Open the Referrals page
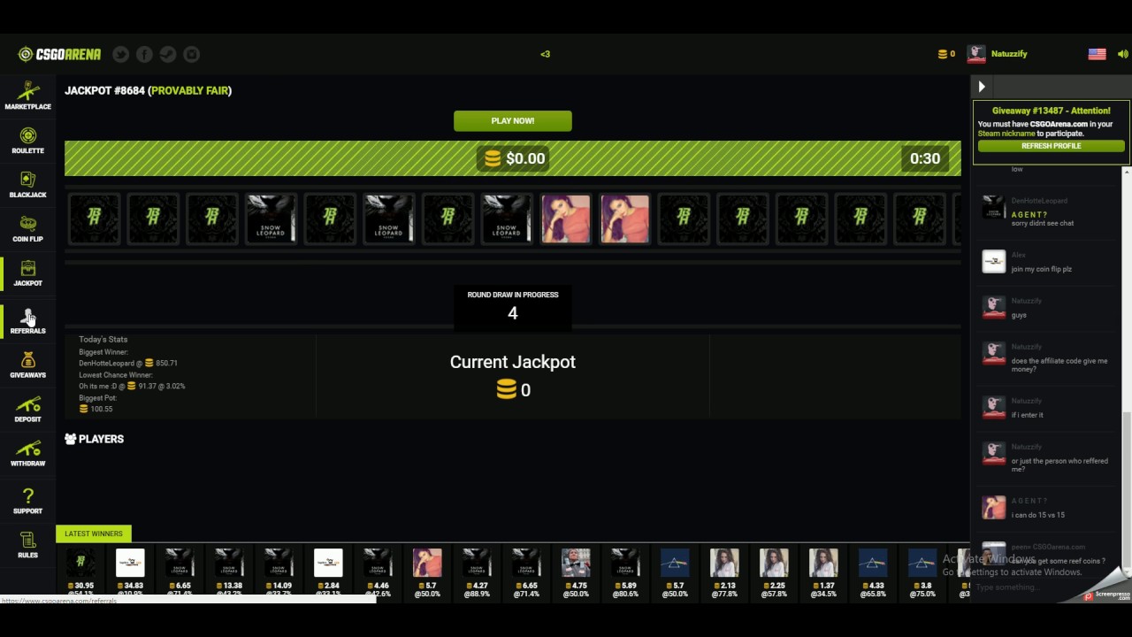1132x637 pixels. (27, 321)
